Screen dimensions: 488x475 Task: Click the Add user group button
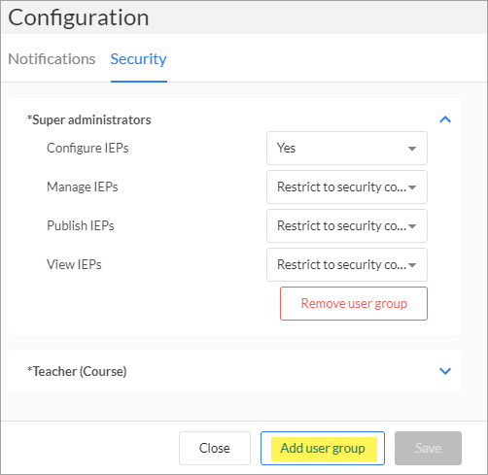(x=323, y=448)
